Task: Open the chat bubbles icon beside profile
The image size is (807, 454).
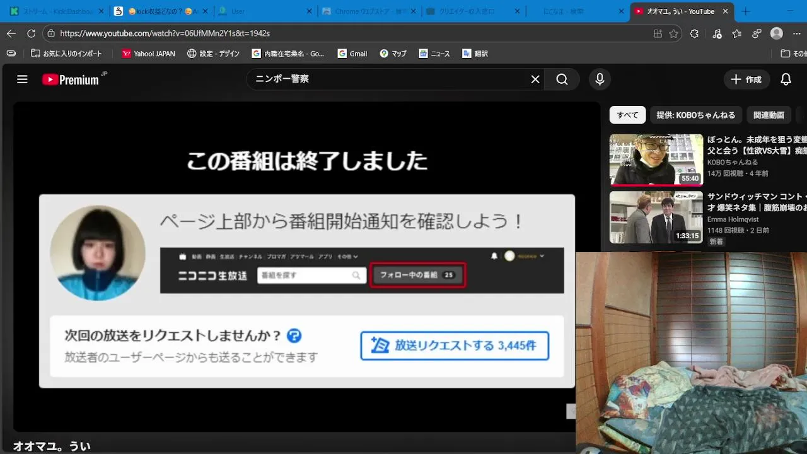Action: tap(757, 33)
